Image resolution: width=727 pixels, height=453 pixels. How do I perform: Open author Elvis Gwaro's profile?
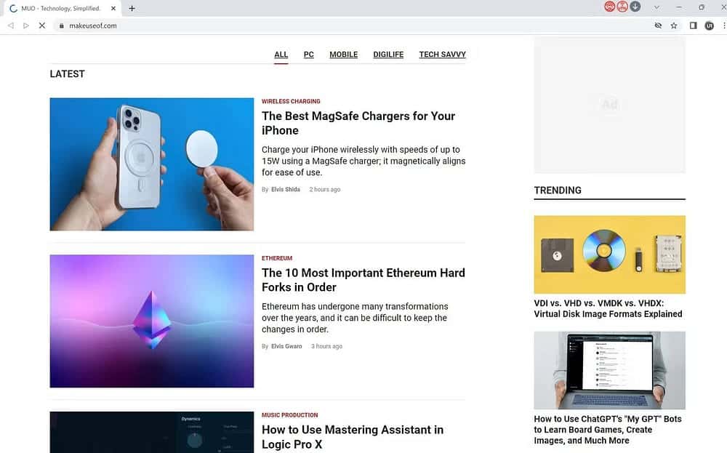[x=286, y=346]
